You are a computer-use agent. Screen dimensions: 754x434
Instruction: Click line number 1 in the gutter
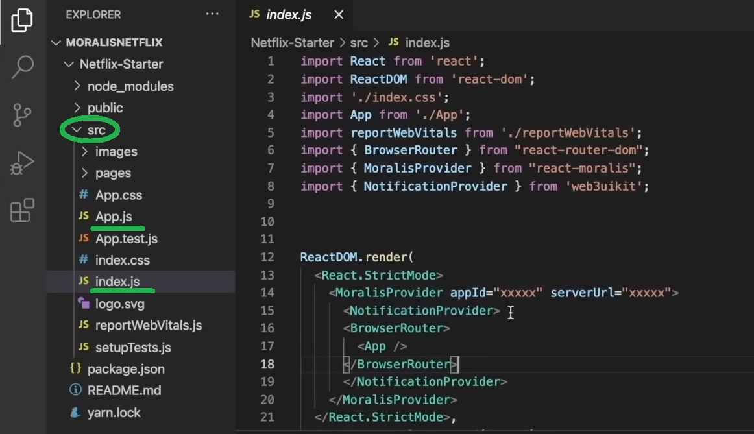click(271, 62)
